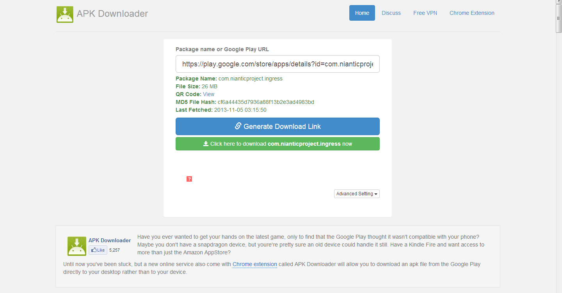The width and height of the screenshot is (562, 293).
Task: Click the scrollbar up arrow
Action: tap(559, 2)
